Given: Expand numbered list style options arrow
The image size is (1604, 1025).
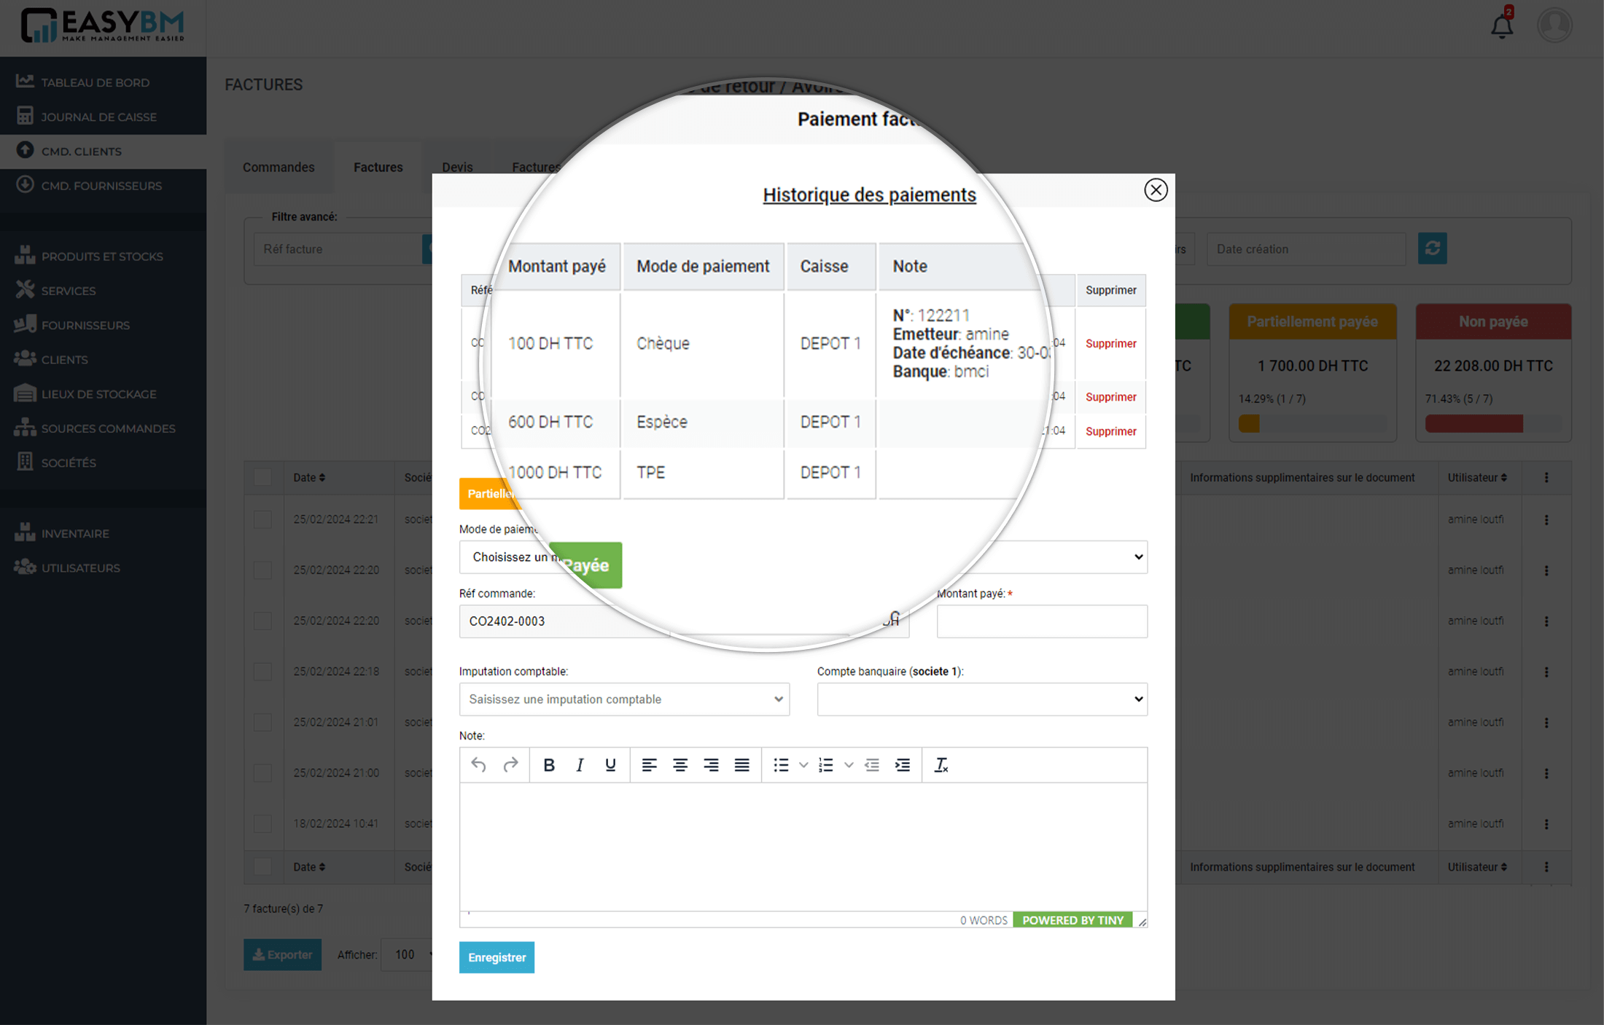Looking at the screenshot, I should coord(848,765).
